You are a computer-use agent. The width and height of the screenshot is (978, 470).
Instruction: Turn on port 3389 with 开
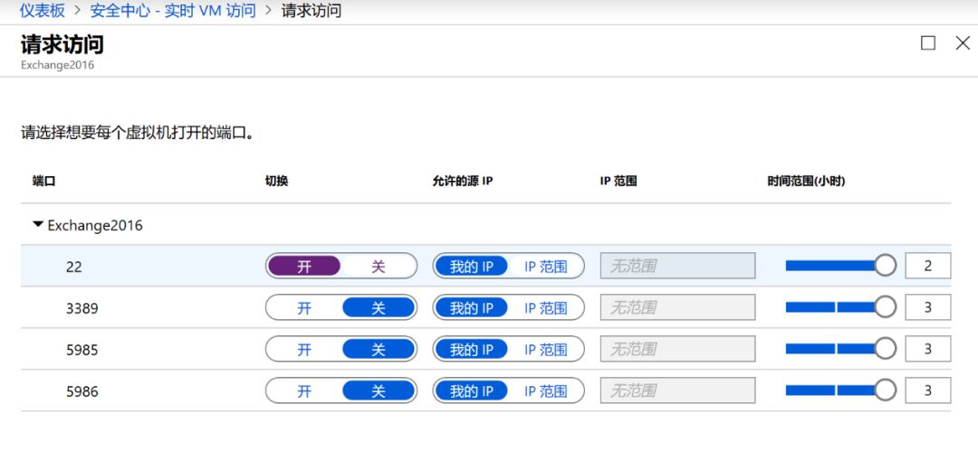pyautogui.click(x=304, y=308)
